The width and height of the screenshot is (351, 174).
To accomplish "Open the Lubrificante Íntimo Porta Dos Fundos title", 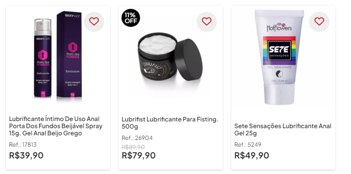I will [56, 126].
